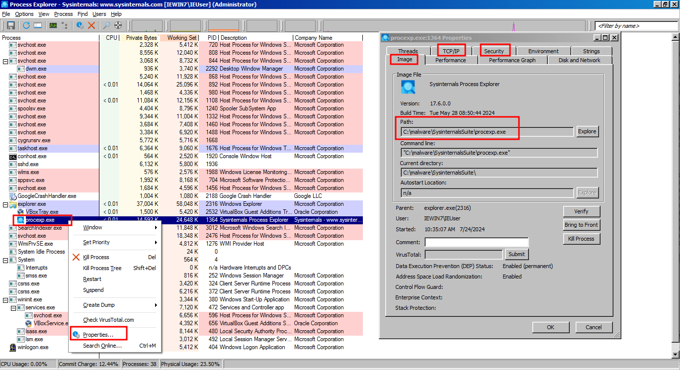Screen dimensions: 680x370
Task: Sort by the Private Bytes column header
Action: [x=140, y=38]
